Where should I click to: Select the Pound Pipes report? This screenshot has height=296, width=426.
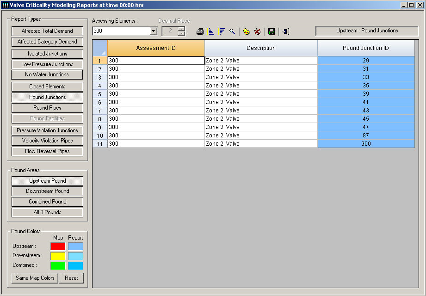tap(47, 108)
